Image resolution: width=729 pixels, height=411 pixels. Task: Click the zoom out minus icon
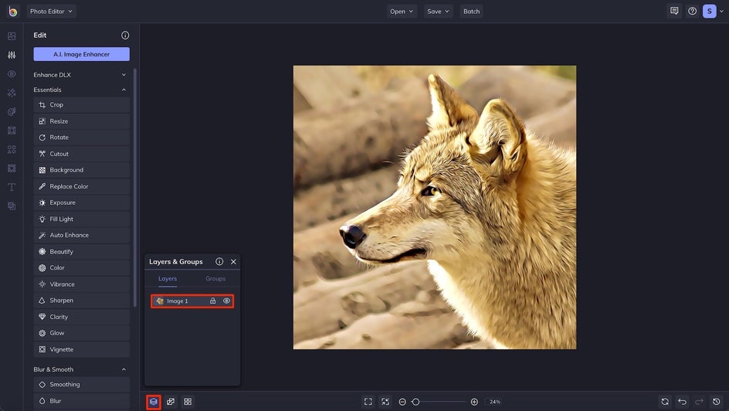click(x=402, y=402)
